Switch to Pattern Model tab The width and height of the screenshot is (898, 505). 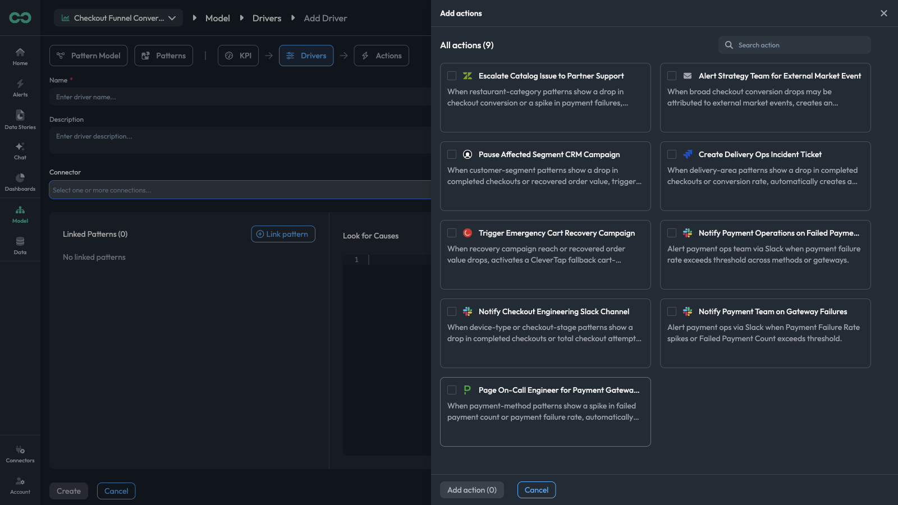(x=89, y=56)
